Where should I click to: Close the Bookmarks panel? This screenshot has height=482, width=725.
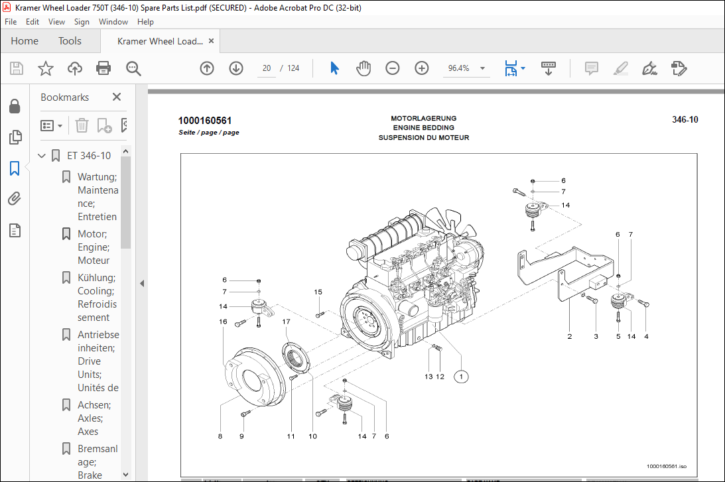click(117, 97)
